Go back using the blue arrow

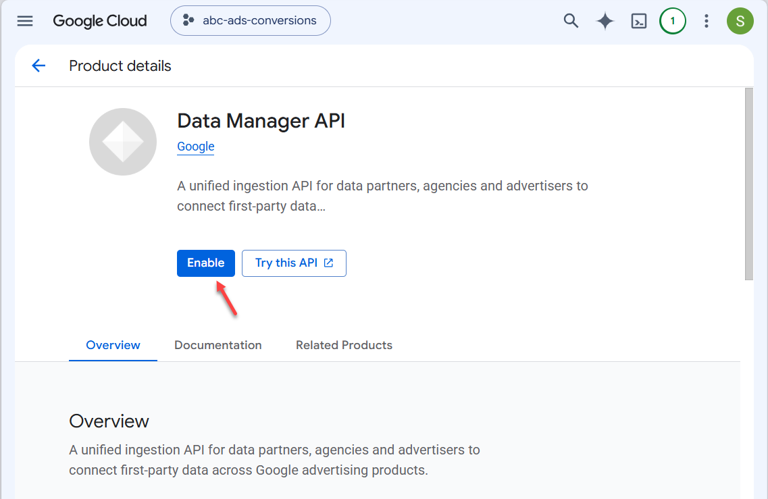[39, 65]
